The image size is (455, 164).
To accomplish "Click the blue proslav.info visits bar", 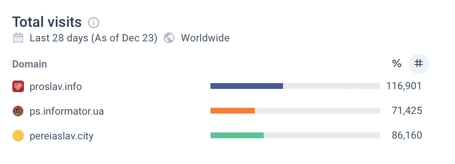I will (x=246, y=86).
